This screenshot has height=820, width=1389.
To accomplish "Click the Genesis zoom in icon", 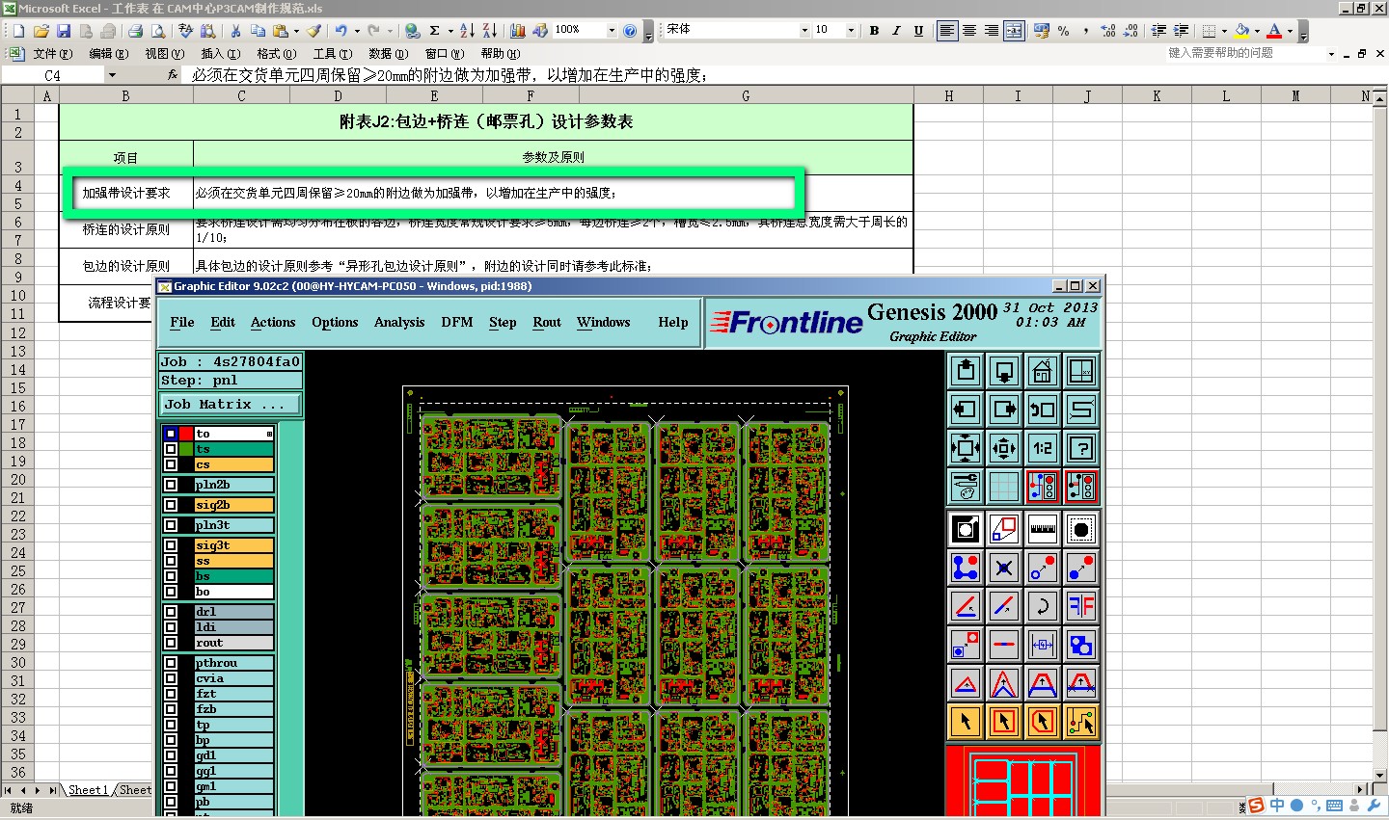I will click(x=966, y=448).
